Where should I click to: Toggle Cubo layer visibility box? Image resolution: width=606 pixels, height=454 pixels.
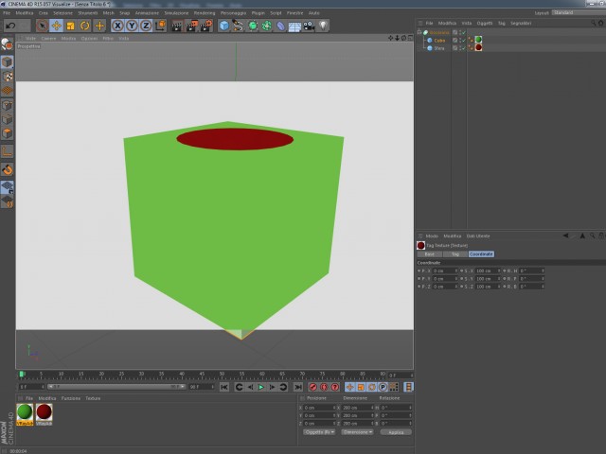pos(454,40)
